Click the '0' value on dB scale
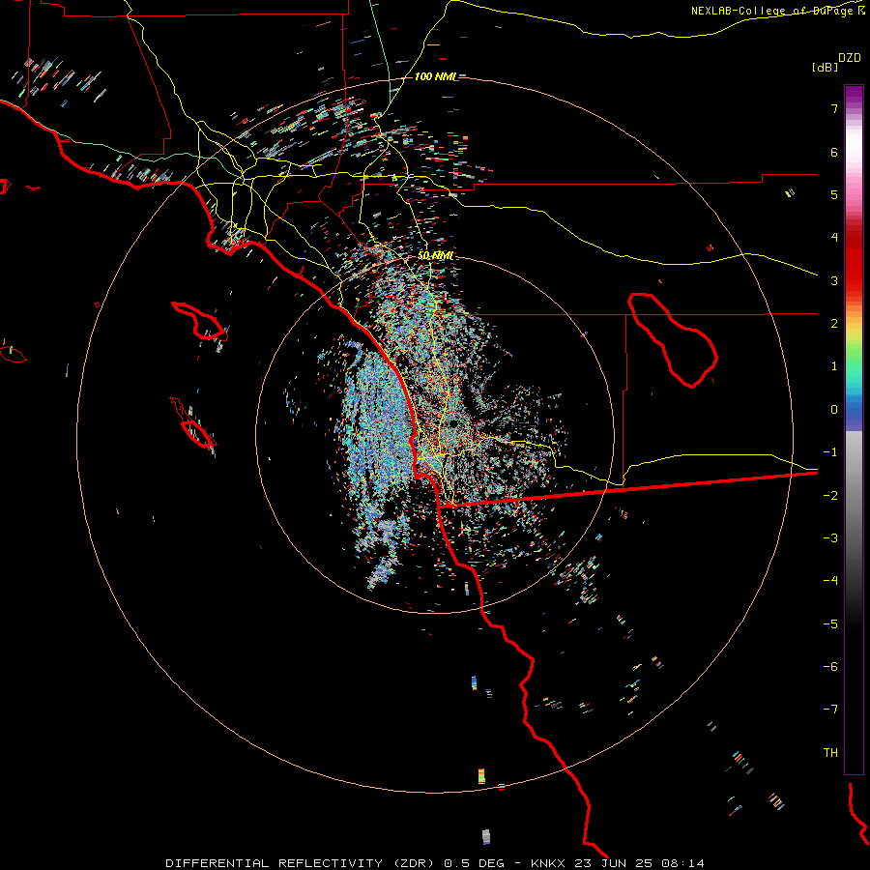Image resolution: width=870 pixels, height=870 pixels. pos(834,410)
